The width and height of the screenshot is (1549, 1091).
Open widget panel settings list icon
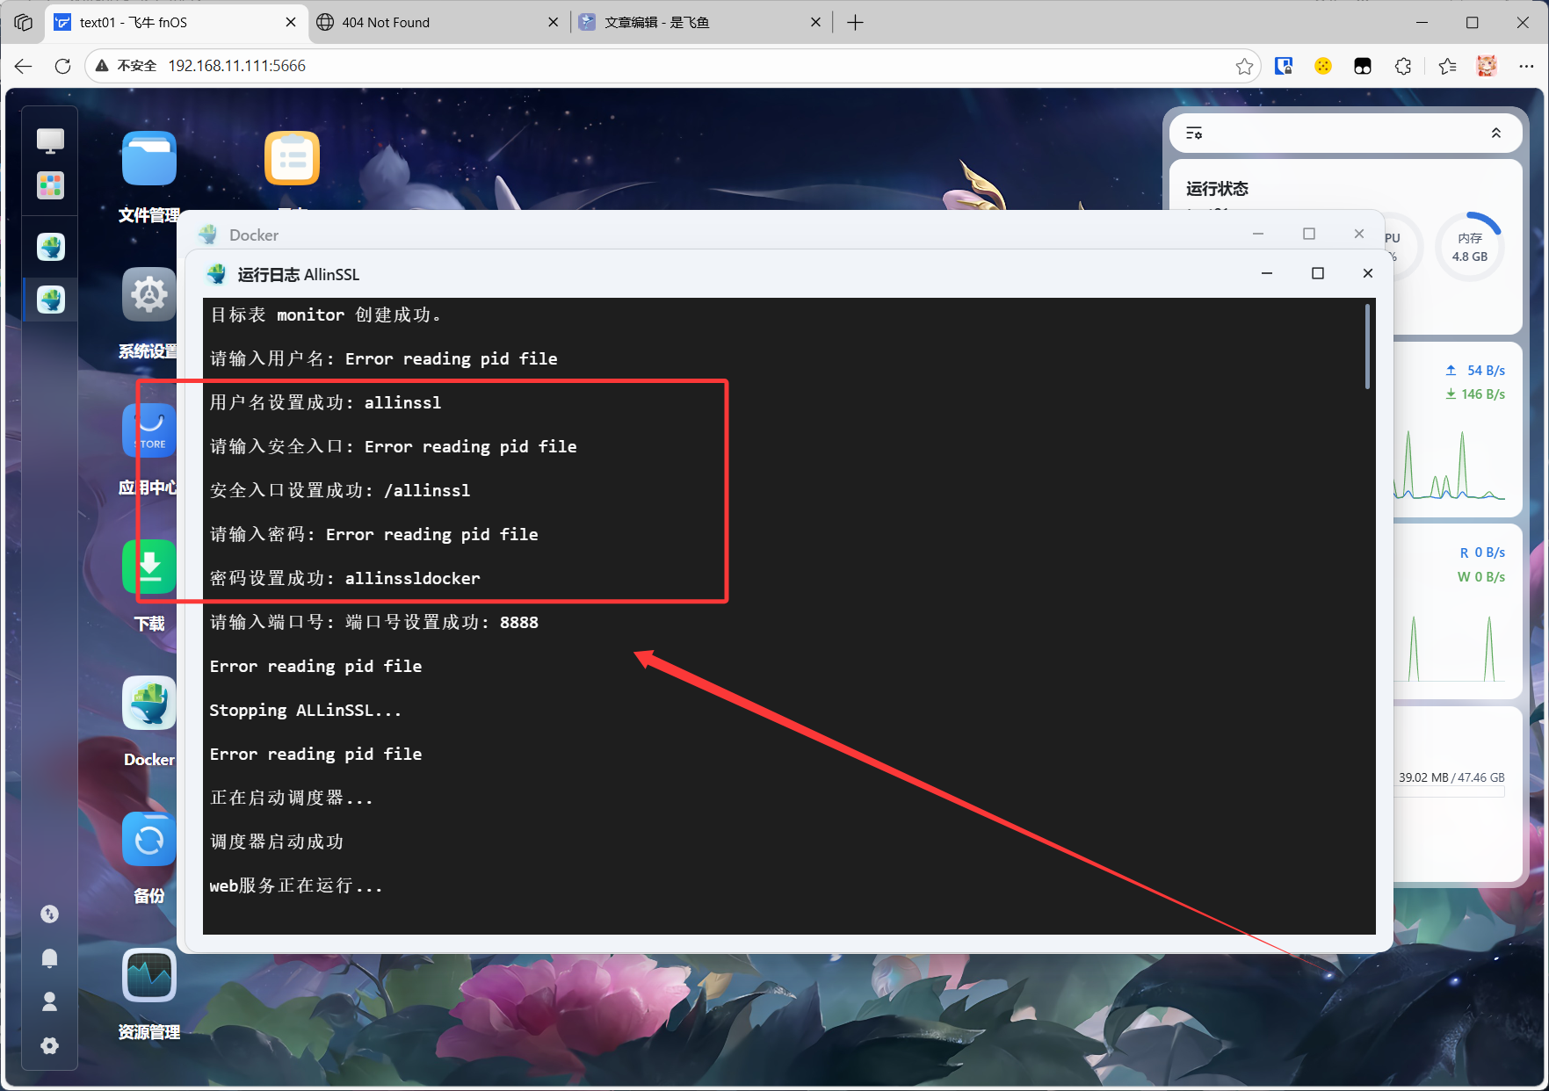point(1194,134)
